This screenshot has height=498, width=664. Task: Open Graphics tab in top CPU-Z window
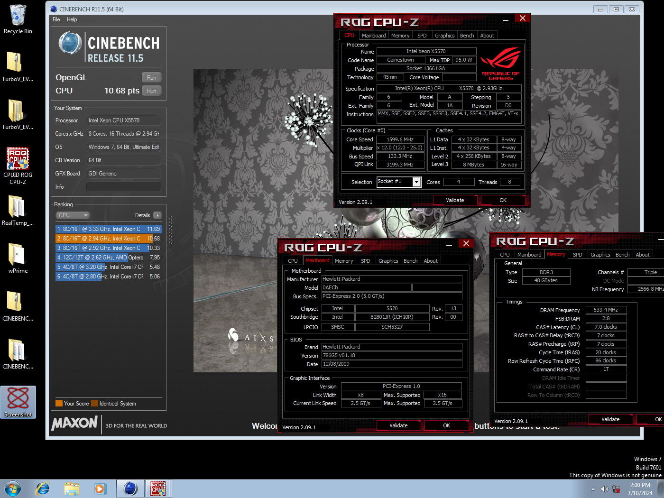pyautogui.click(x=445, y=36)
